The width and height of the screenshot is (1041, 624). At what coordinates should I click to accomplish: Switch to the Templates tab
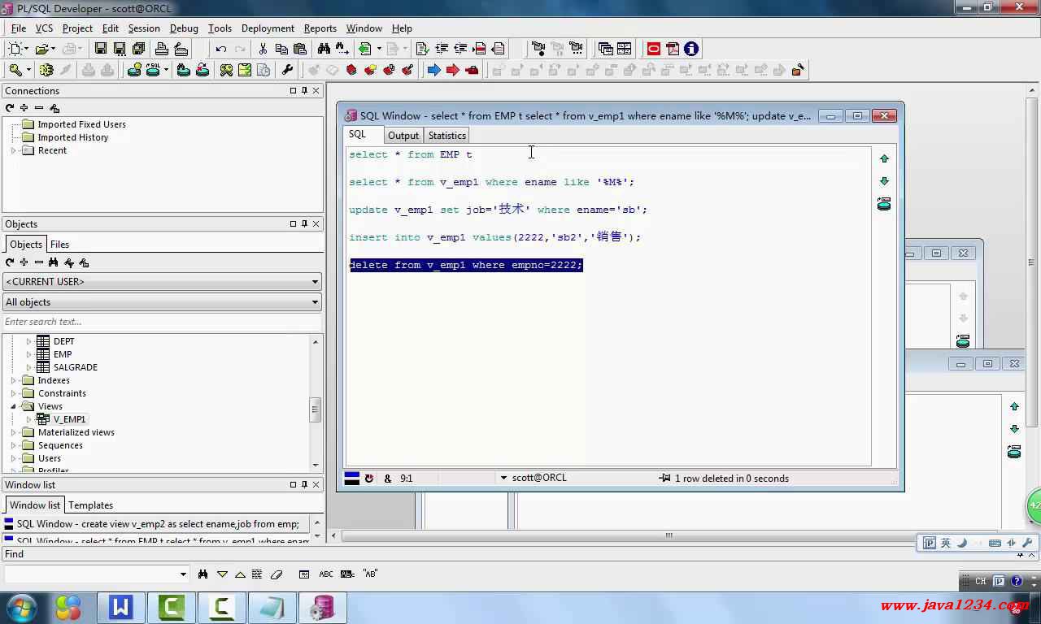(90, 505)
